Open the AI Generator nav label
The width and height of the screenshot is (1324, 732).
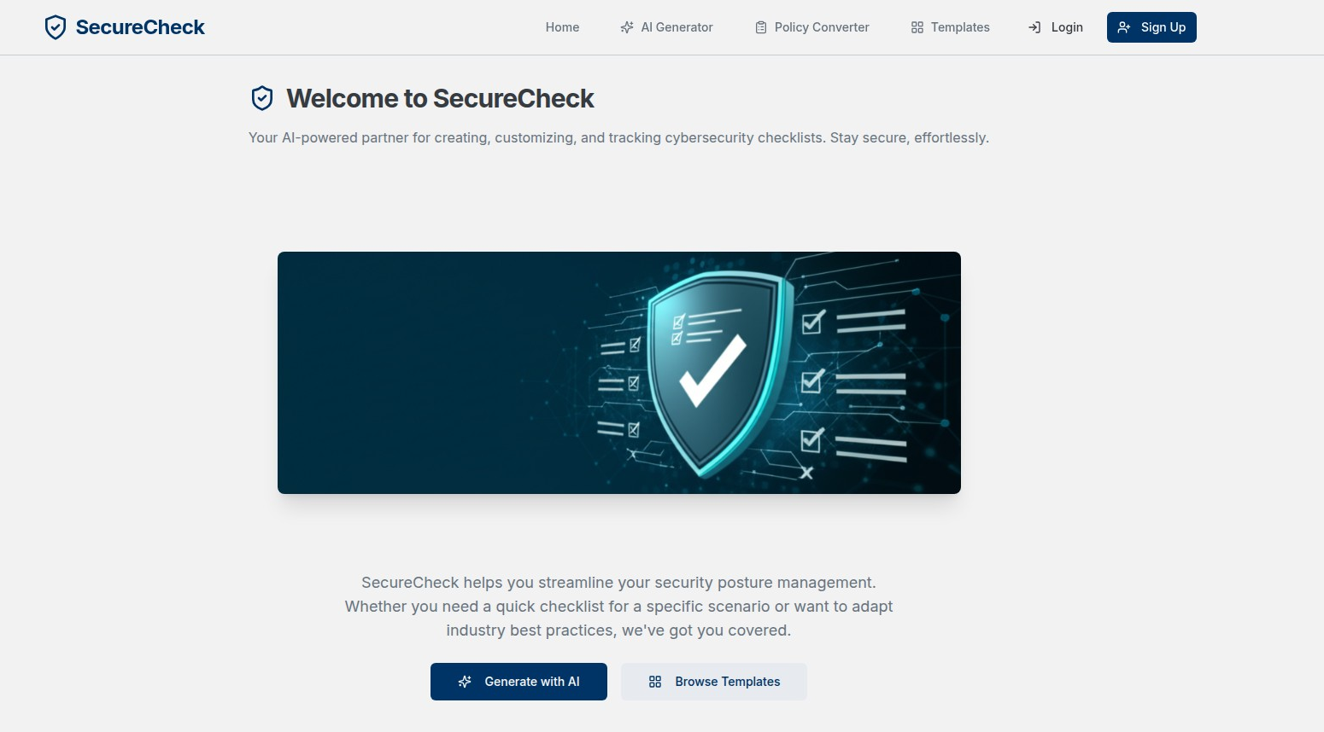point(677,27)
